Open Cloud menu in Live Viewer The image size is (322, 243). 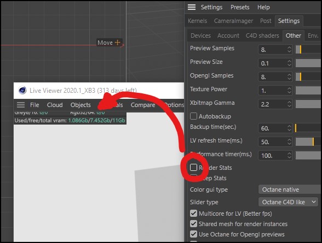click(x=55, y=105)
